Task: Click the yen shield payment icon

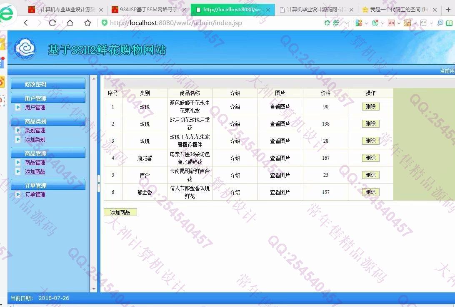Action: coord(375,23)
